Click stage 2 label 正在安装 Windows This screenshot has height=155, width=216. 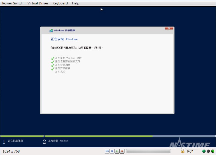(x=58, y=141)
